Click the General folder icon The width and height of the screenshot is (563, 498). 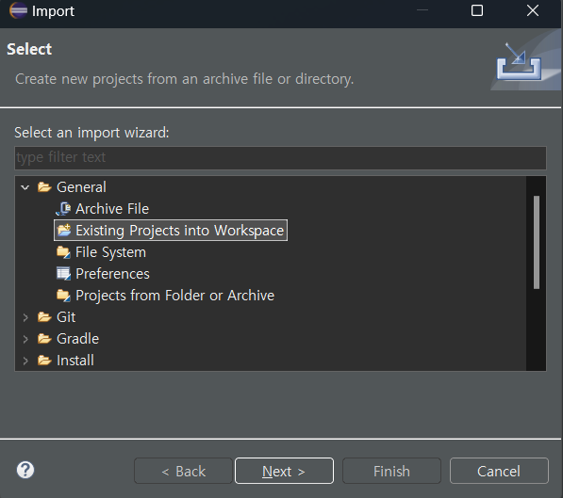(x=44, y=186)
